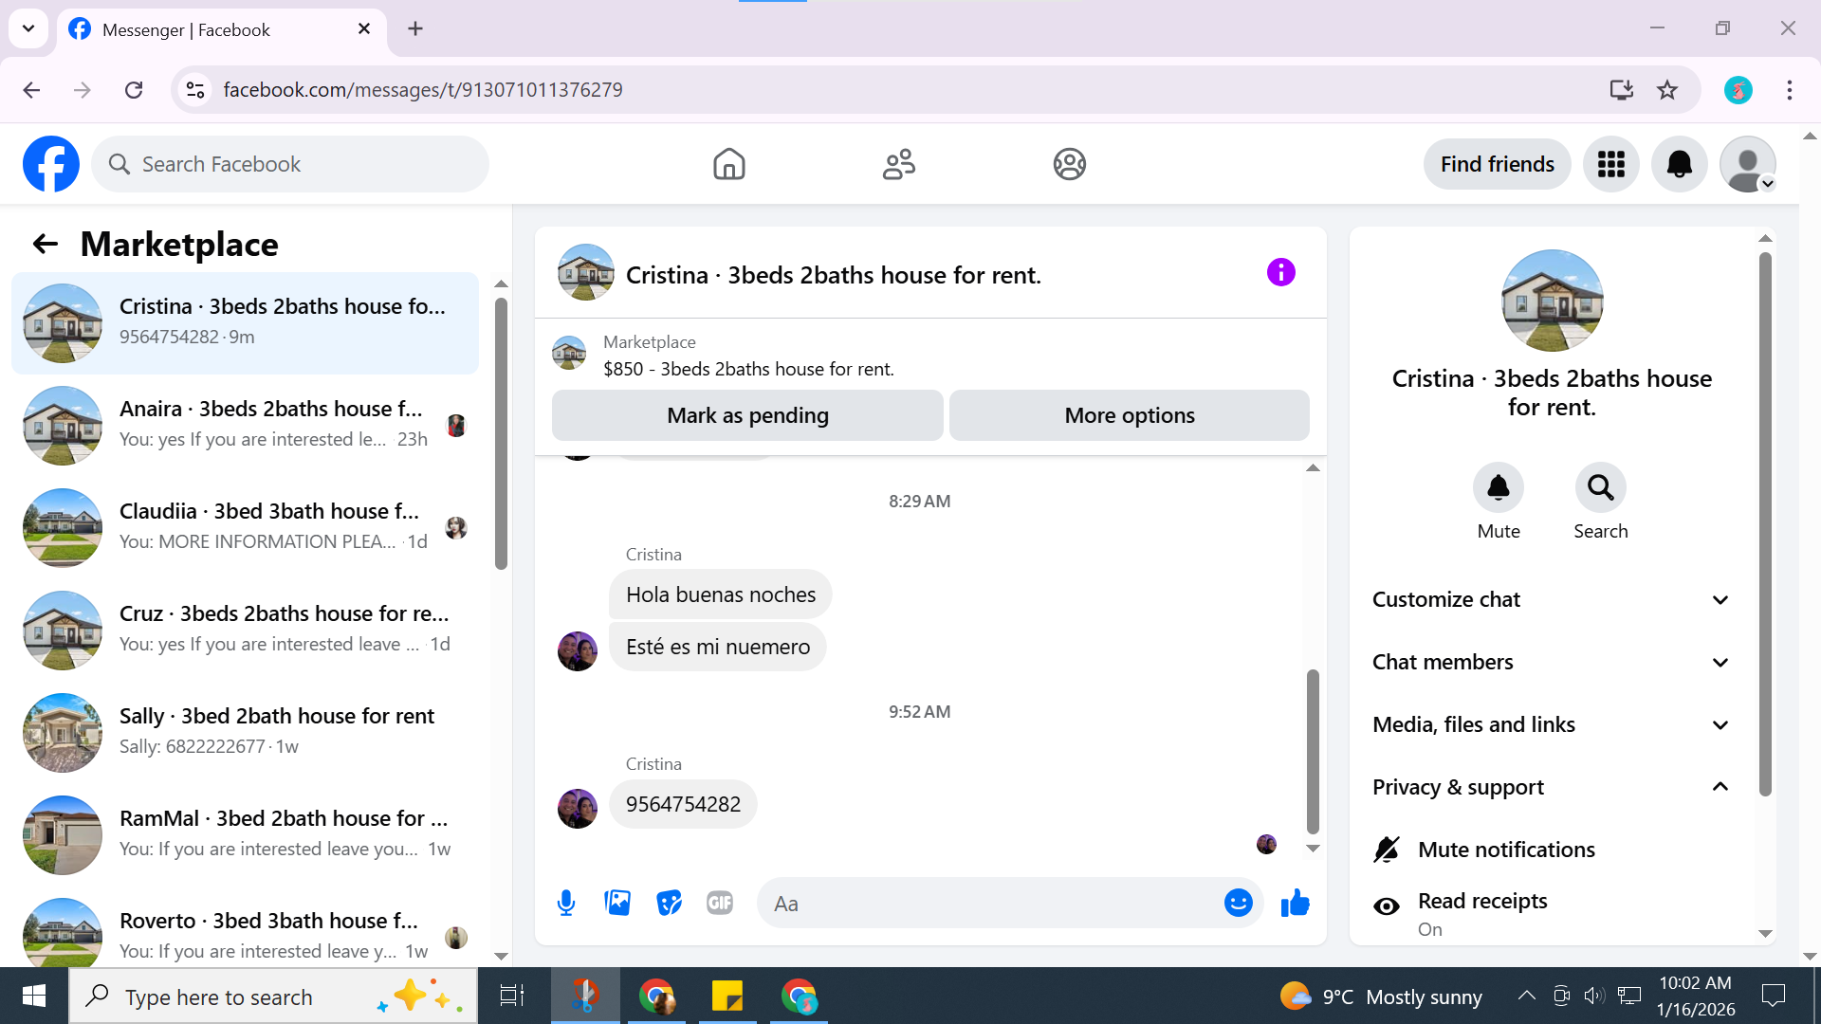
Task: Go to Facebook Home tab
Action: pos(728,164)
